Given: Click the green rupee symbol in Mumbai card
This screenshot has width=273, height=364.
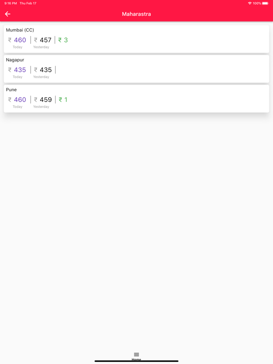Looking at the screenshot, I should click(60, 40).
